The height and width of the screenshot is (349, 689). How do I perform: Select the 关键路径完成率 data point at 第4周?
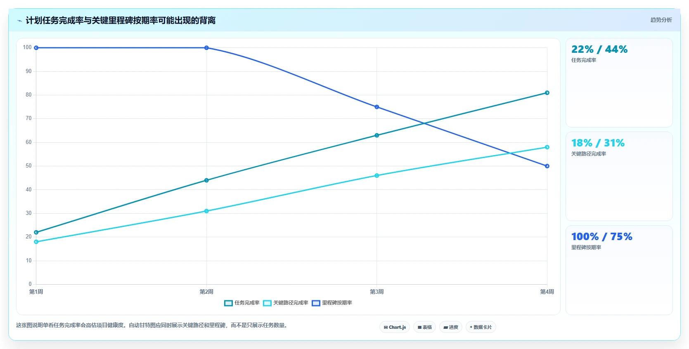click(547, 147)
